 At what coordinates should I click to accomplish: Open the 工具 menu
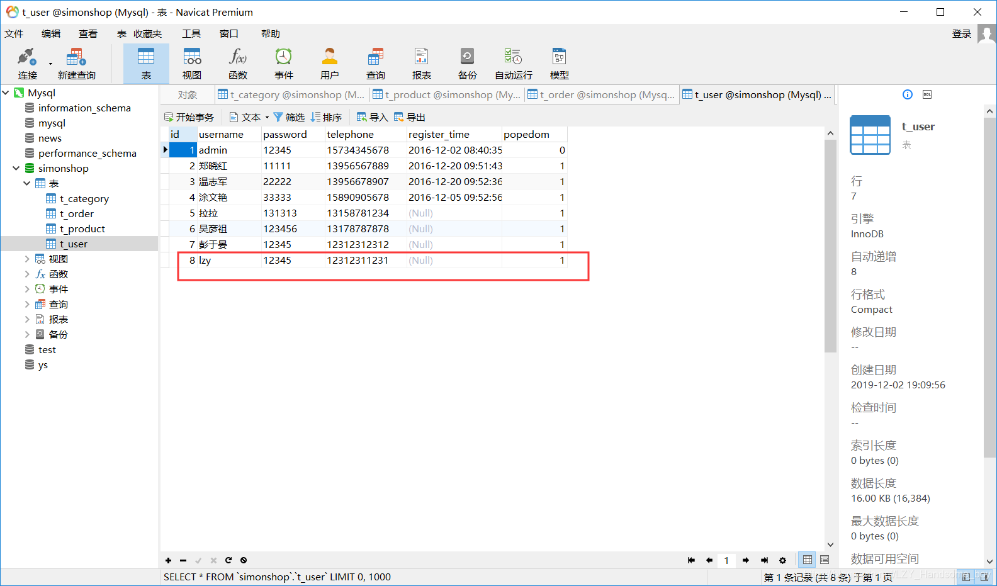pyautogui.click(x=191, y=34)
